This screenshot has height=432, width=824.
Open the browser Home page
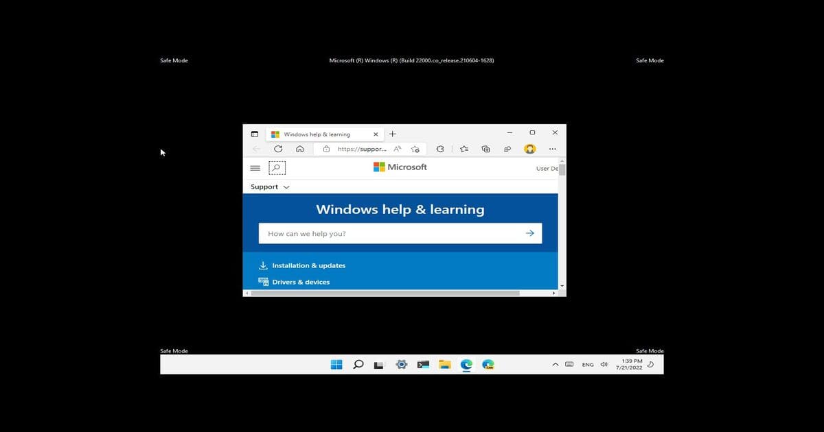[299, 149]
